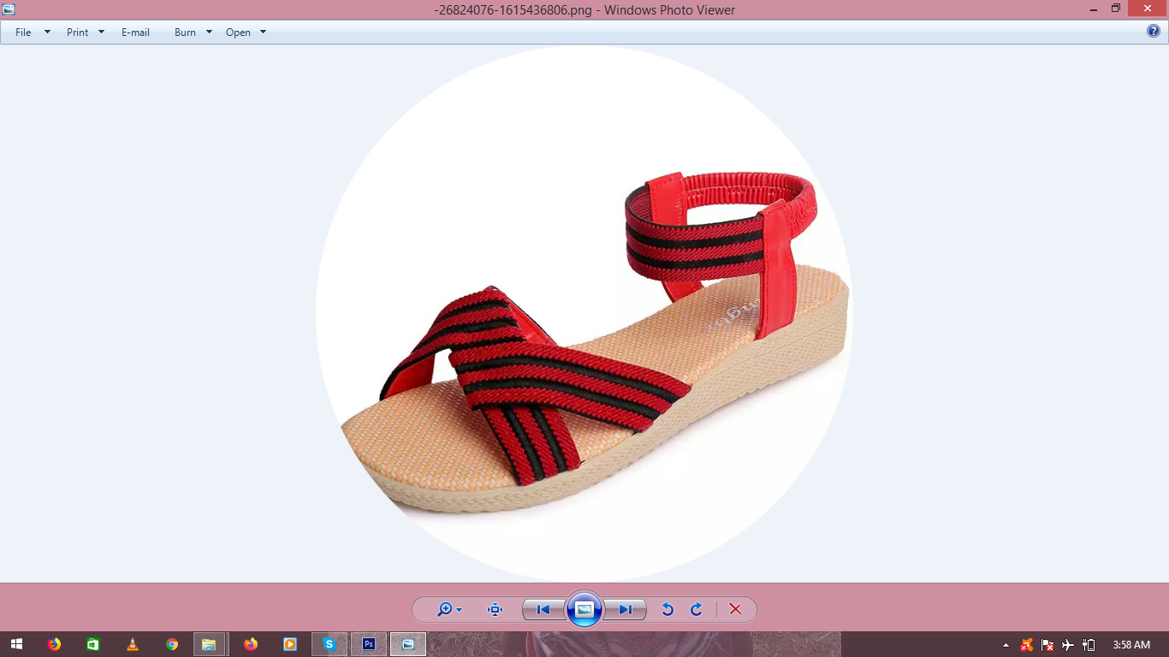Click the 3:58 AM clock
This screenshot has width=1169, height=657.
(1131, 645)
